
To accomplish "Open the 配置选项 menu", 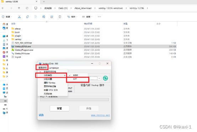I will pos(43,68).
